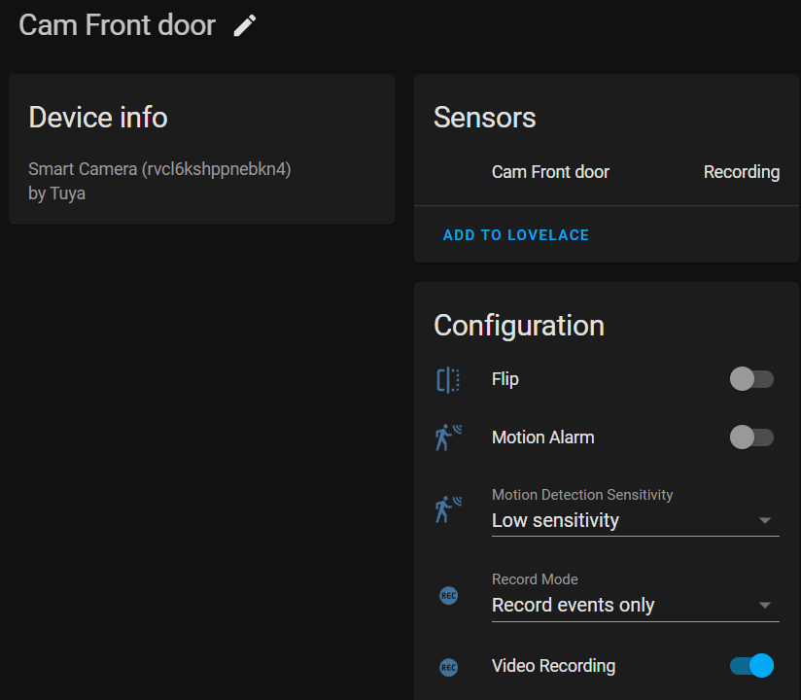Click the REC icon beside Video Recording

[x=448, y=666]
